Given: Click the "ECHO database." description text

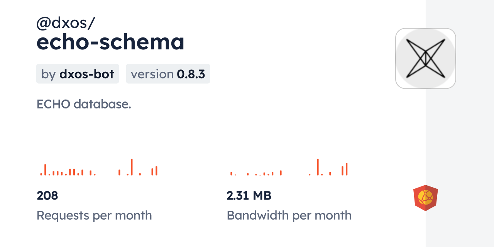Looking at the screenshot, I should point(84,104).
